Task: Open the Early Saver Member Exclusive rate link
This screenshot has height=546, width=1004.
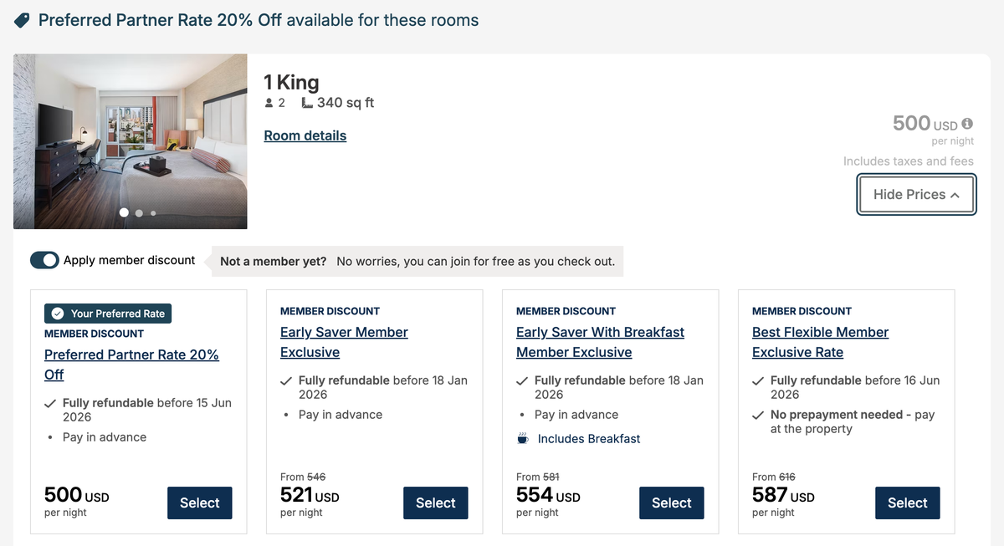Action: pos(343,342)
